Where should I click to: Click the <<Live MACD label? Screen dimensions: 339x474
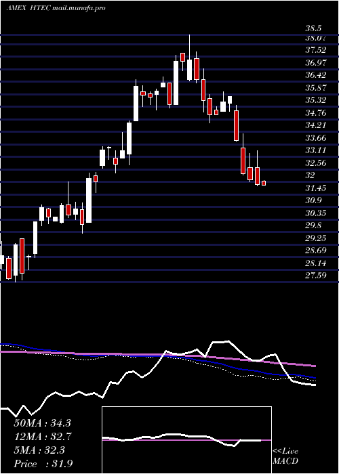285,456
